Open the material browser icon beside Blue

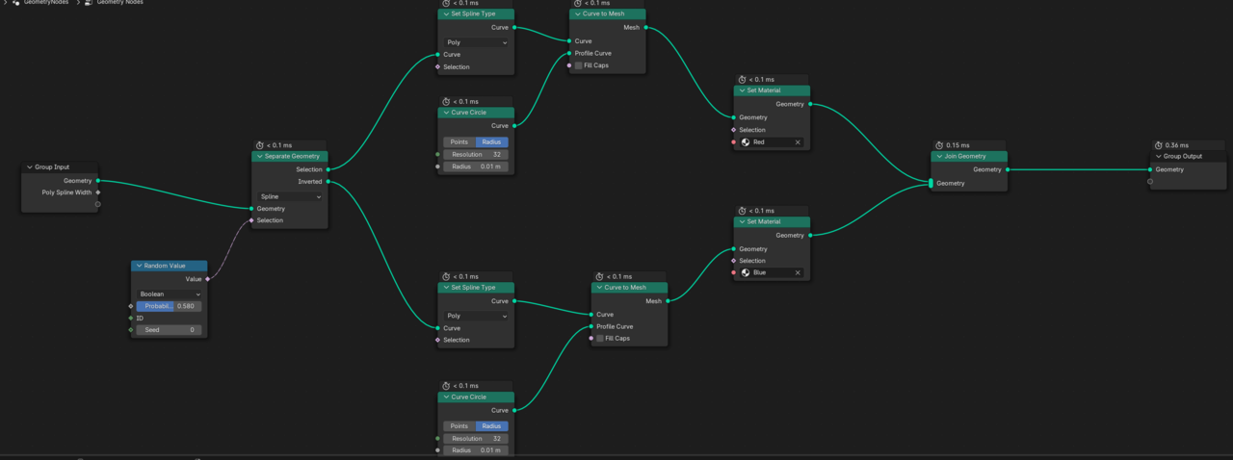click(x=746, y=272)
